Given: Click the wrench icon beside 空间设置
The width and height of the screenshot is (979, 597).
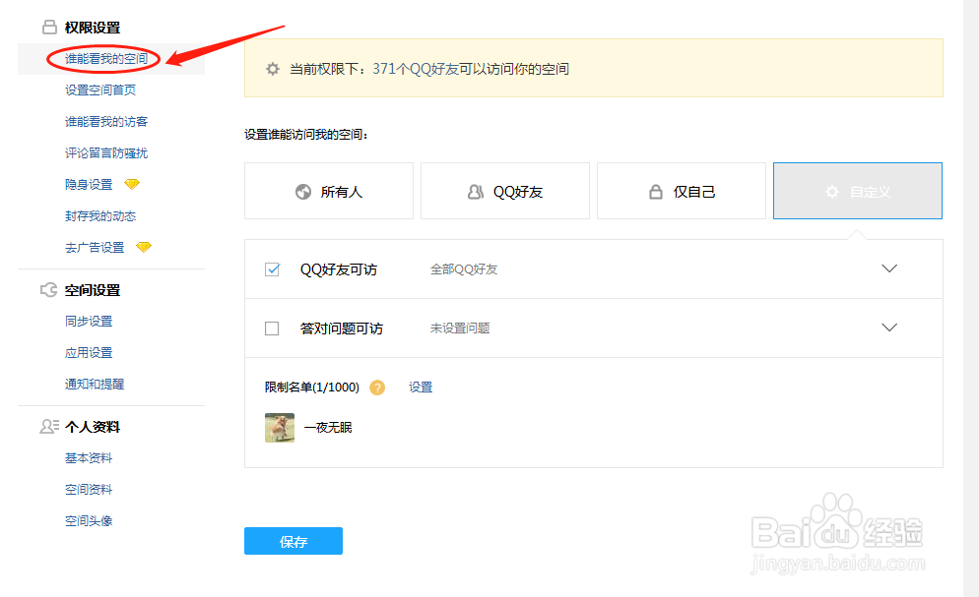Looking at the screenshot, I should pos(48,290).
